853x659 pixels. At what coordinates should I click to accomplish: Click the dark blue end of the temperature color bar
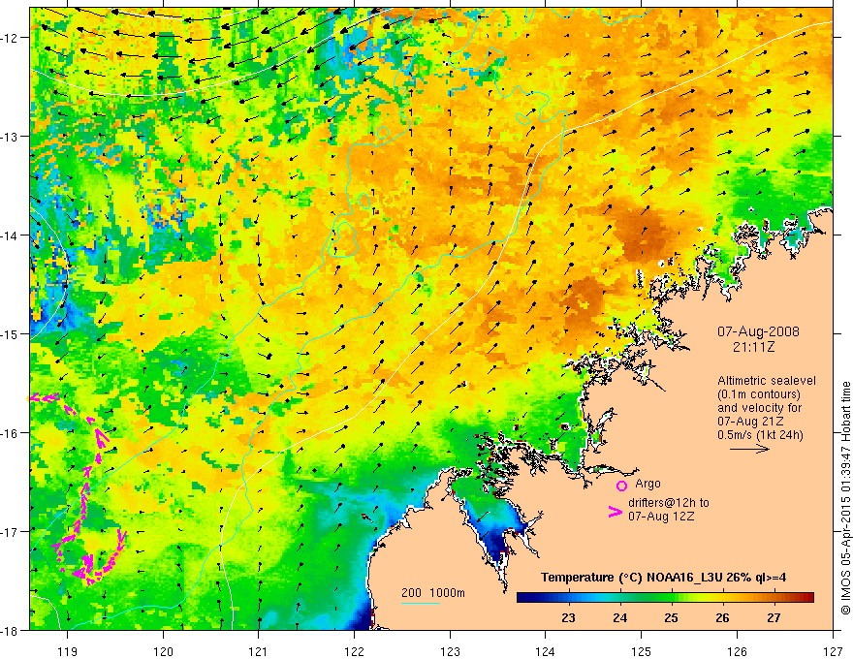521,597
